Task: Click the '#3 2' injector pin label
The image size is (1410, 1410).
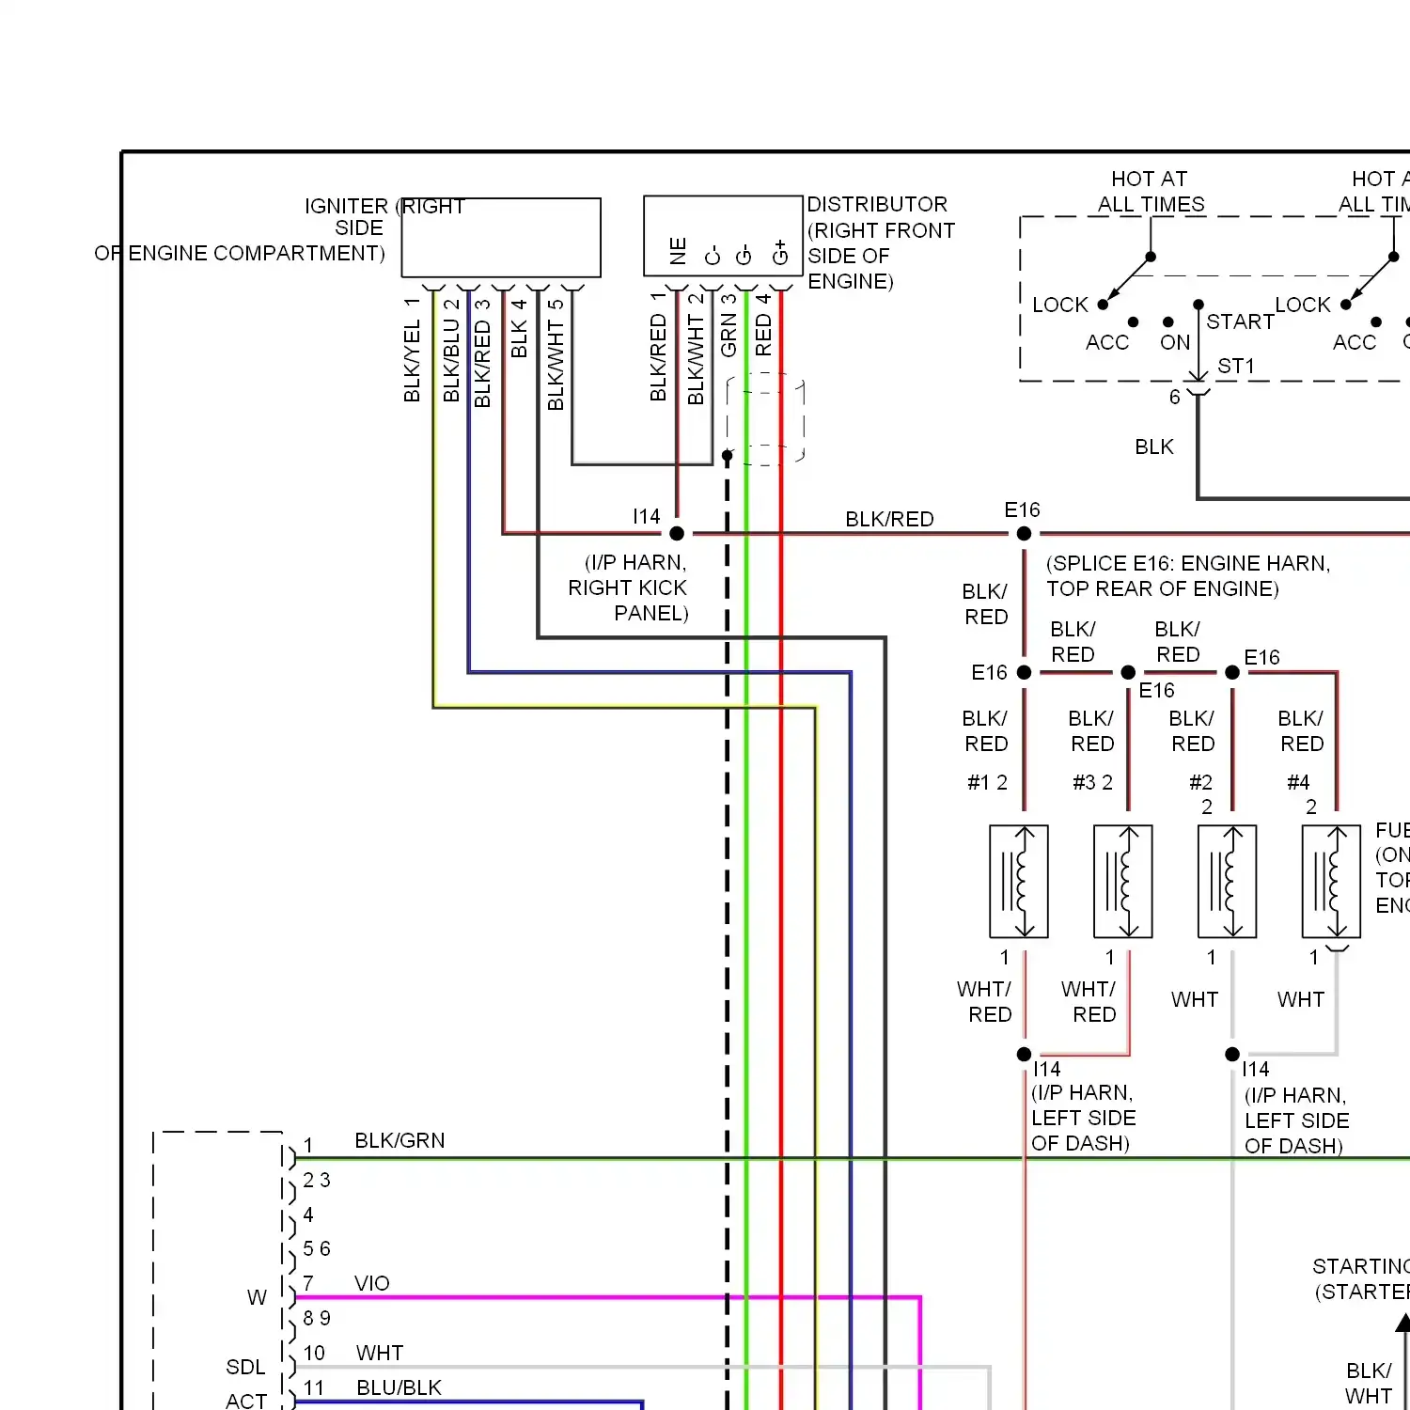Action: [x=1093, y=782]
